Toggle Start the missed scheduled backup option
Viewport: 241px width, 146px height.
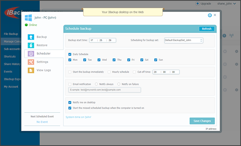coord(70,108)
